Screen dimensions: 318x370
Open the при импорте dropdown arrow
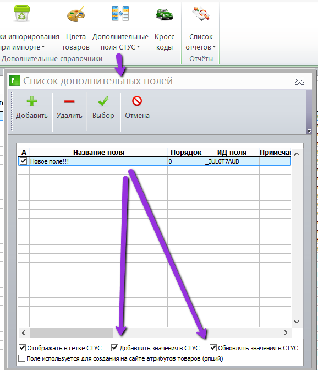click(43, 47)
